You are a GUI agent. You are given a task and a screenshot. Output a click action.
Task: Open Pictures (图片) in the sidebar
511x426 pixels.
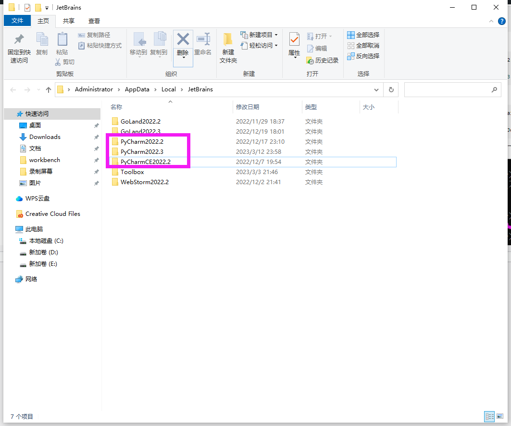[x=35, y=183]
